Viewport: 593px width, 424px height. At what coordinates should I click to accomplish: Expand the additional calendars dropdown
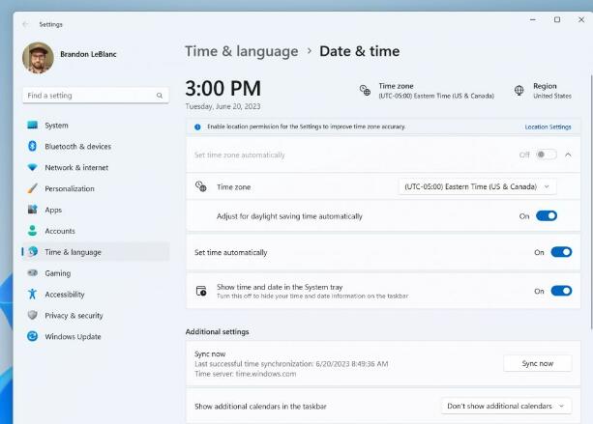click(506, 407)
